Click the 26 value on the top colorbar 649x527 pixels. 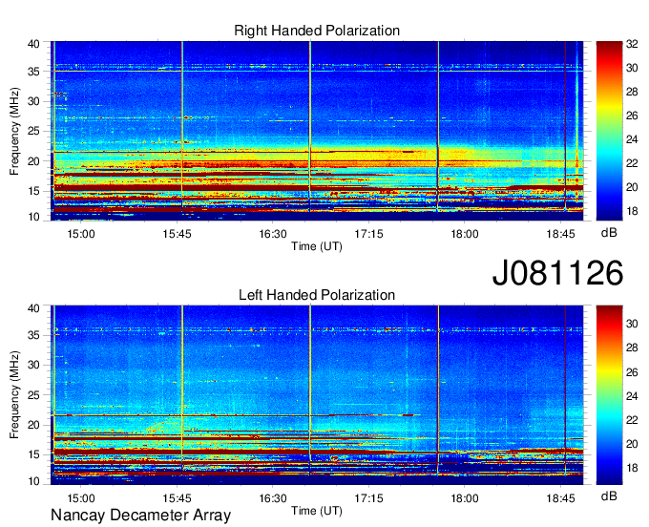click(x=632, y=116)
